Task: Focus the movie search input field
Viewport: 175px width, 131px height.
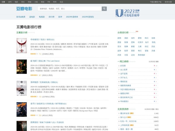Action: coord(69,9)
